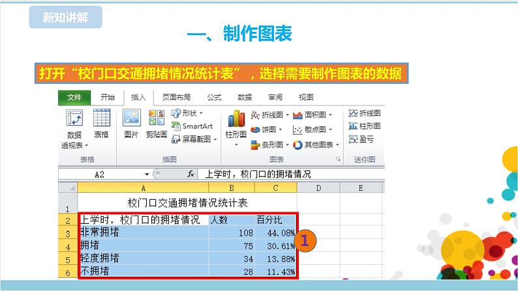The image size is (518, 291).
Task: Select column E header
Action: (x=361, y=188)
